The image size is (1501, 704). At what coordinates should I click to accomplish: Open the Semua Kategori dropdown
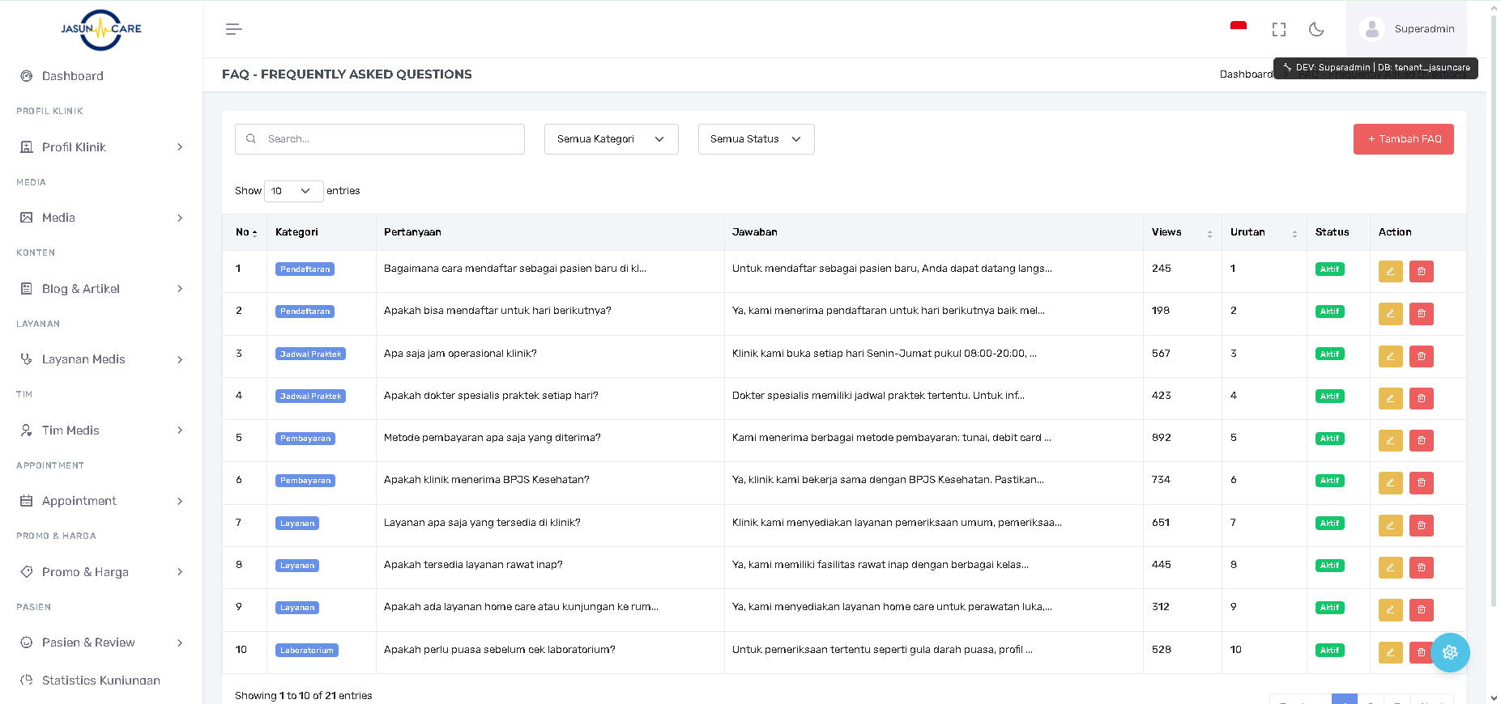pyautogui.click(x=611, y=139)
